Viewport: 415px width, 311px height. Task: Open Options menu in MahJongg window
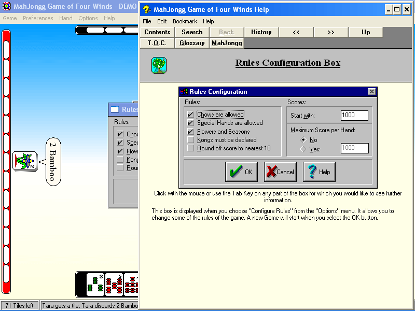[88, 18]
